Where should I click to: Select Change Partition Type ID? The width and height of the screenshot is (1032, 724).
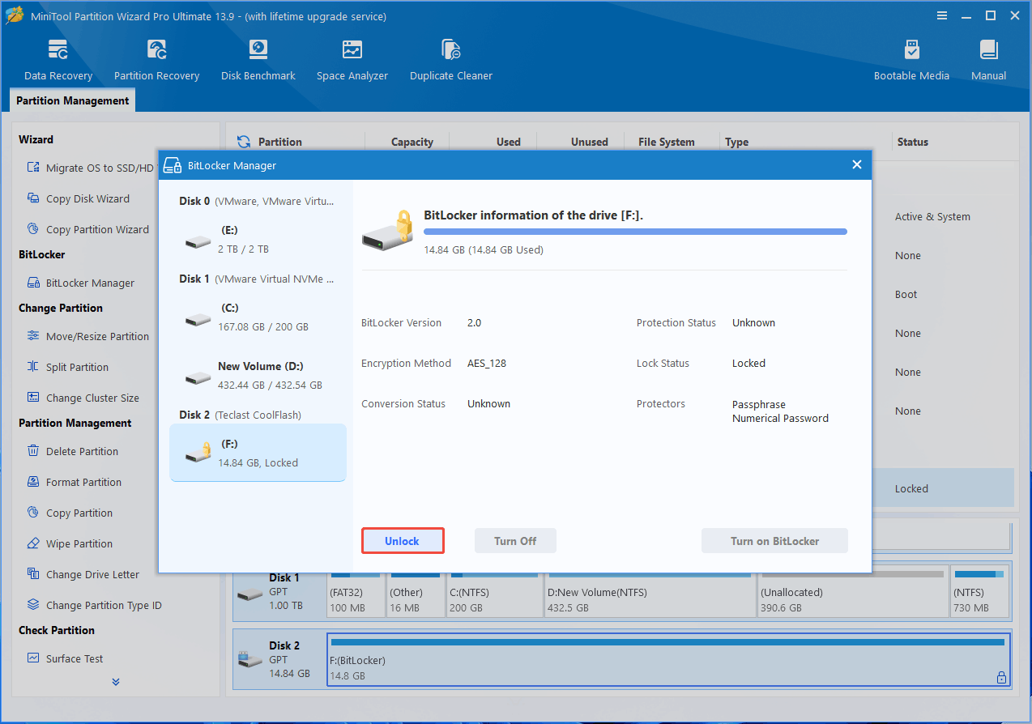coord(94,605)
